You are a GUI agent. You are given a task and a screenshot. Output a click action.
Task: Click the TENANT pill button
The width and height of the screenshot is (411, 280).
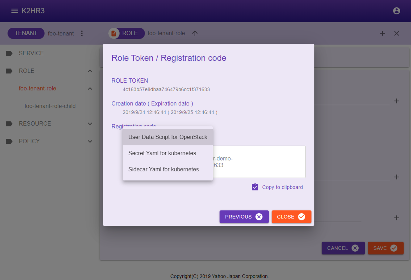point(26,33)
